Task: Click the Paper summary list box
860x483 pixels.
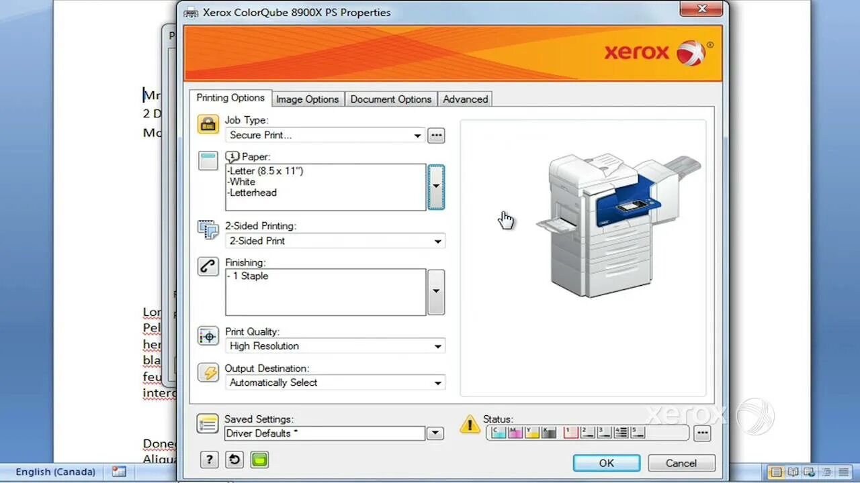Action: tap(325, 187)
